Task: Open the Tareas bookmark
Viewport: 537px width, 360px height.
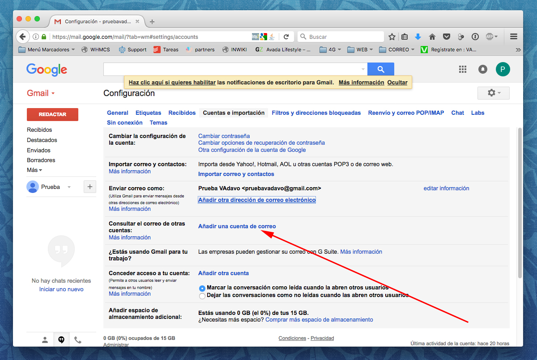Action: click(166, 50)
